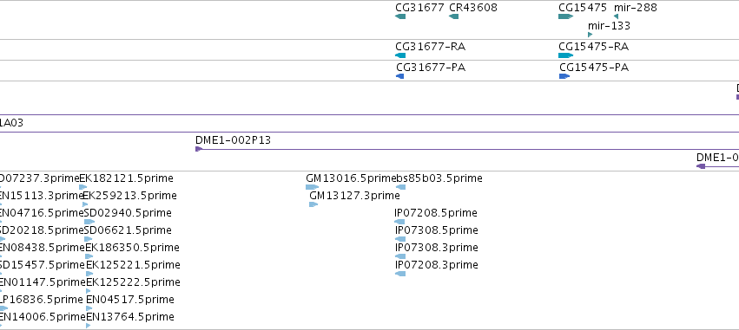
Task: Select the CG31677-PA protein glyph
Action: 400,76
